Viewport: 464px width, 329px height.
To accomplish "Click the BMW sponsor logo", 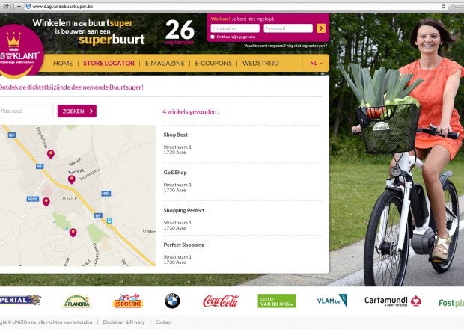I will [x=172, y=301].
